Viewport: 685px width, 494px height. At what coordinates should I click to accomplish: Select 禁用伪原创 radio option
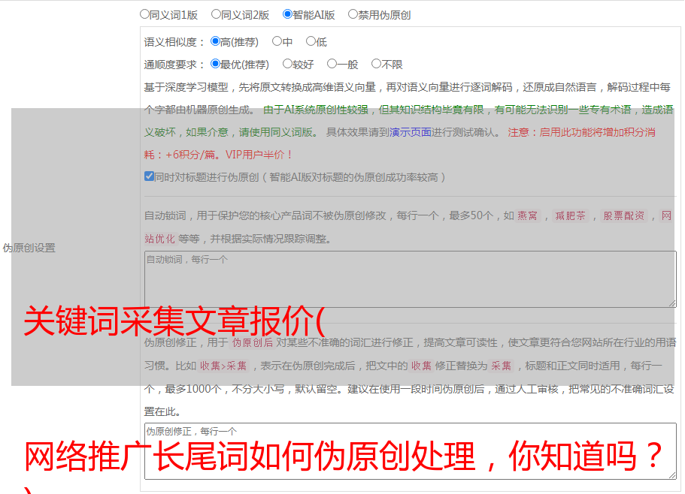(353, 14)
